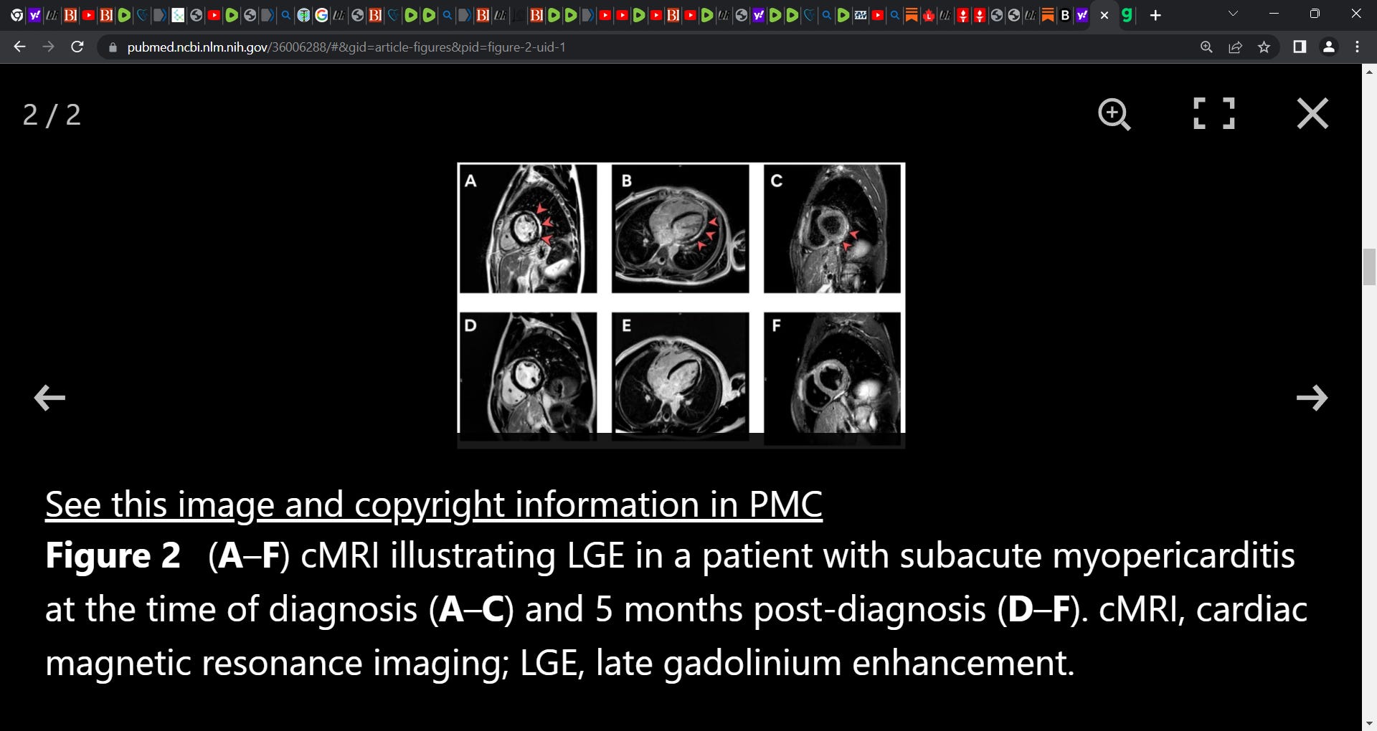Go to the previous figure with left arrow
This screenshot has height=731, width=1377.
point(49,398)
